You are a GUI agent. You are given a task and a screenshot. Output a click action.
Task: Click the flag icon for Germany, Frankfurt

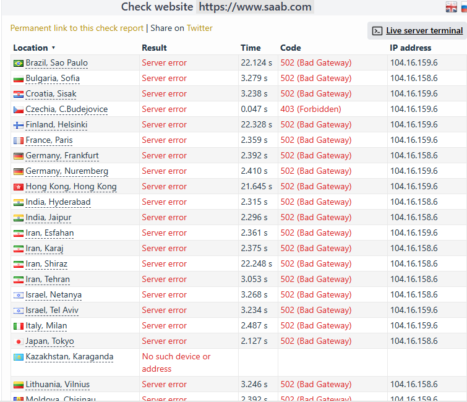click(x=19, y=156)
